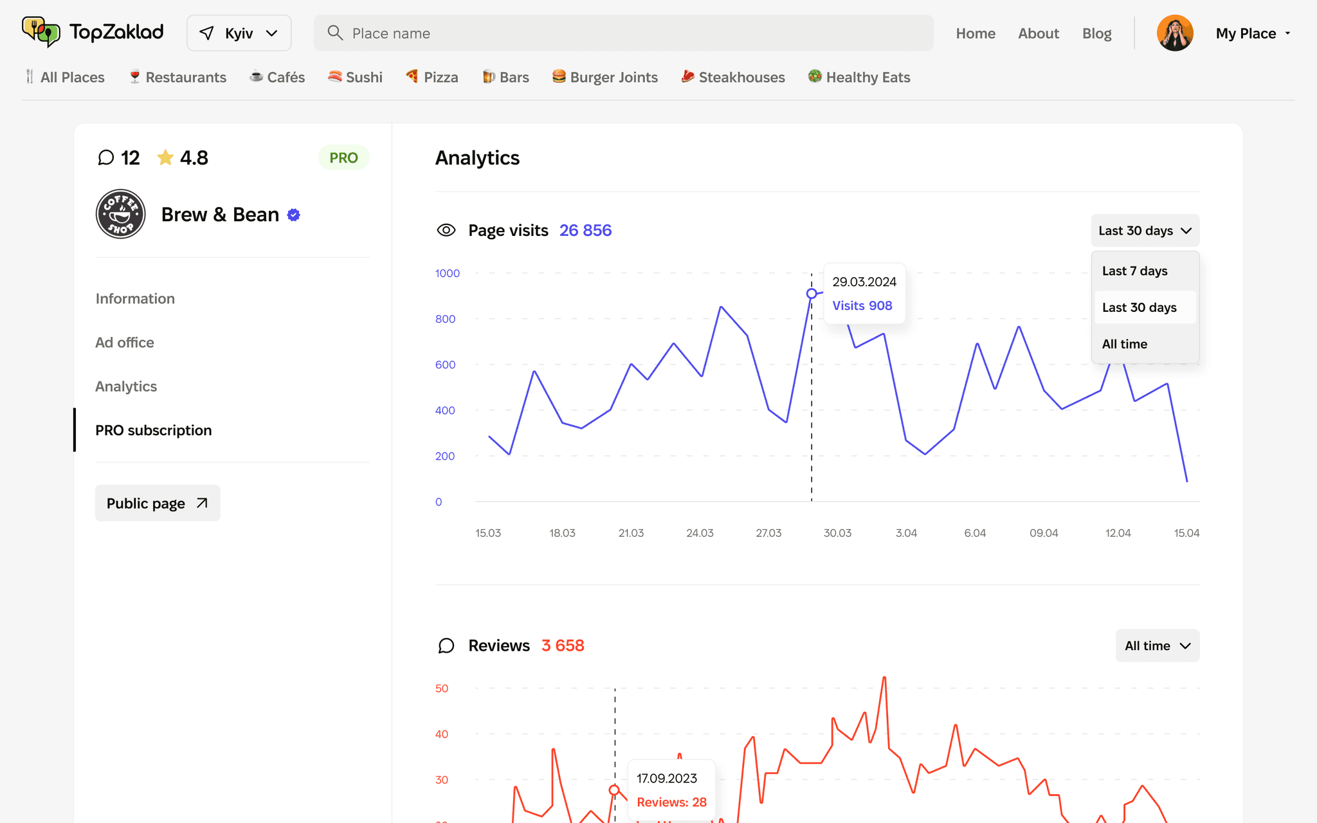Image resolution: width=1317 pixels, height=823 pixels.
Task: Click the Blog link in header
Action: pos(1096,33)
